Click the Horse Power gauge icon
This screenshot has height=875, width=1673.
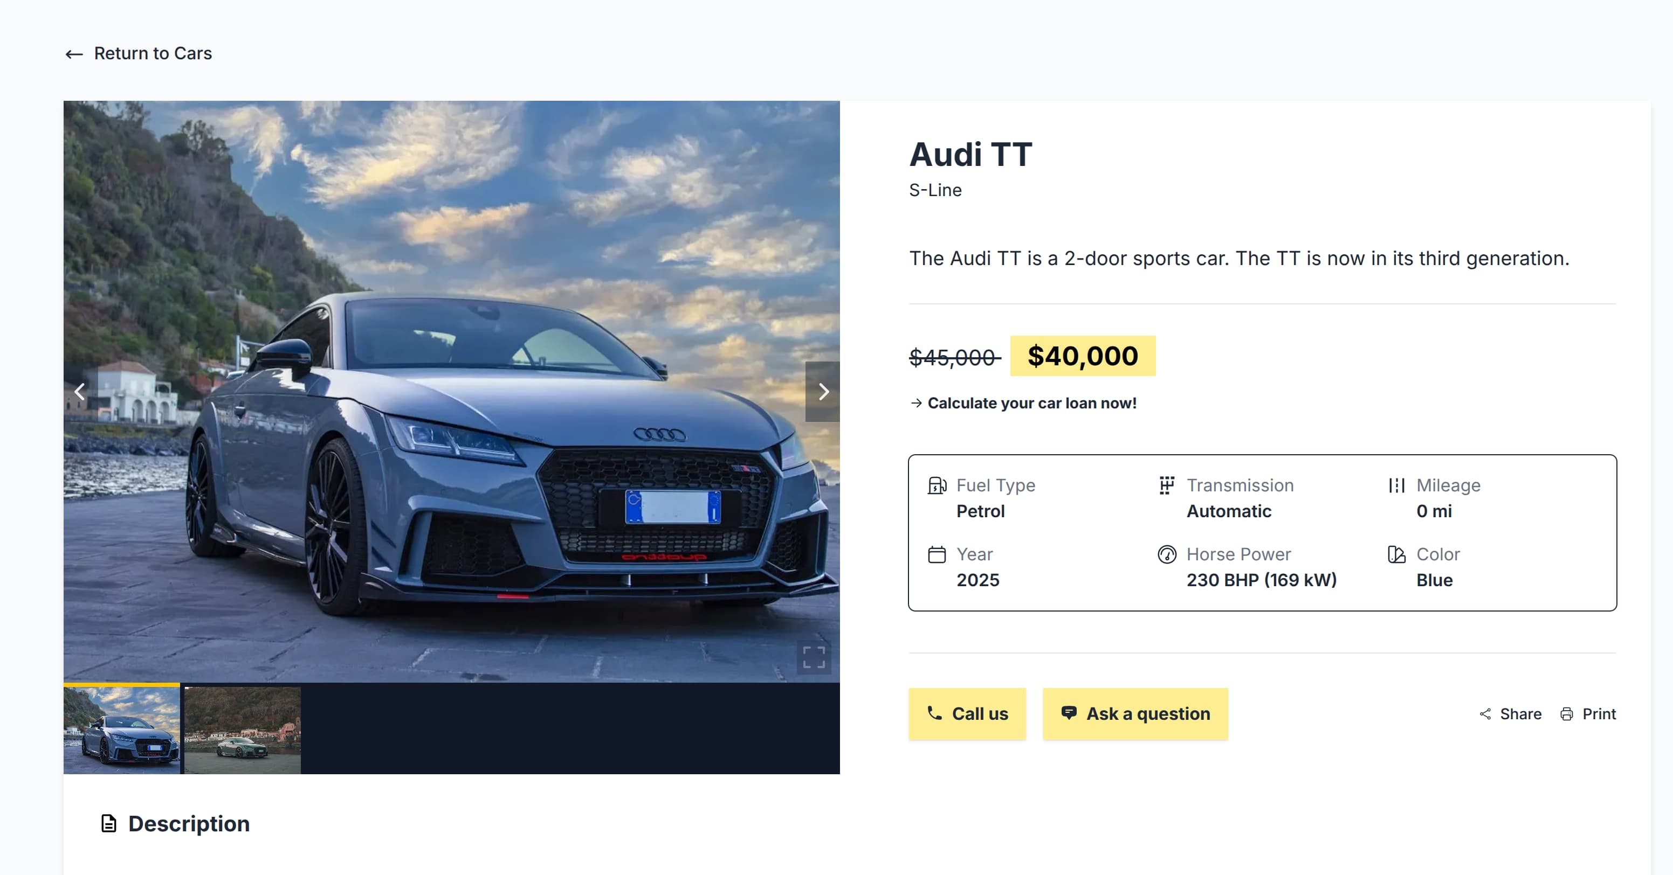(1166, 554)
